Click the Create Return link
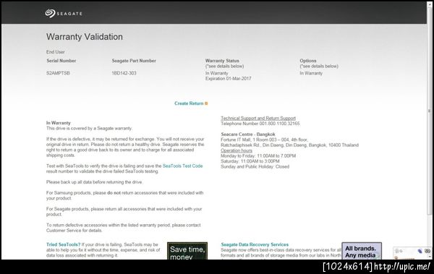 pos(189,103)
